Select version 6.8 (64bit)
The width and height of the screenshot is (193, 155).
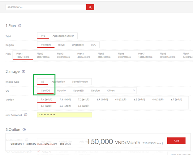pyautogui.click(x=139, y=100)
